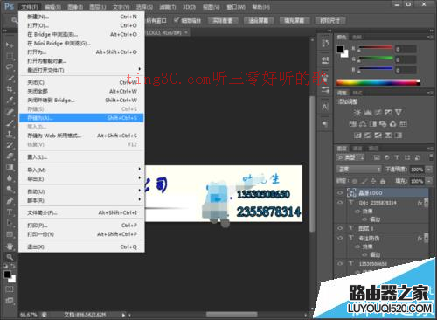Screen dimensions: 437x320
Task: Select the Eraser tool
Action: click(x=10, y=156)
